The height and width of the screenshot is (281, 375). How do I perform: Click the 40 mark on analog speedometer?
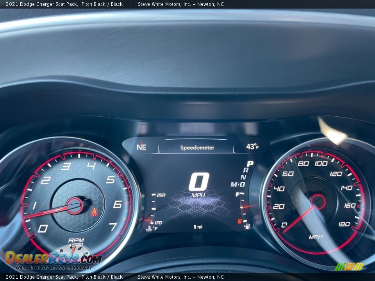[279, 189]
